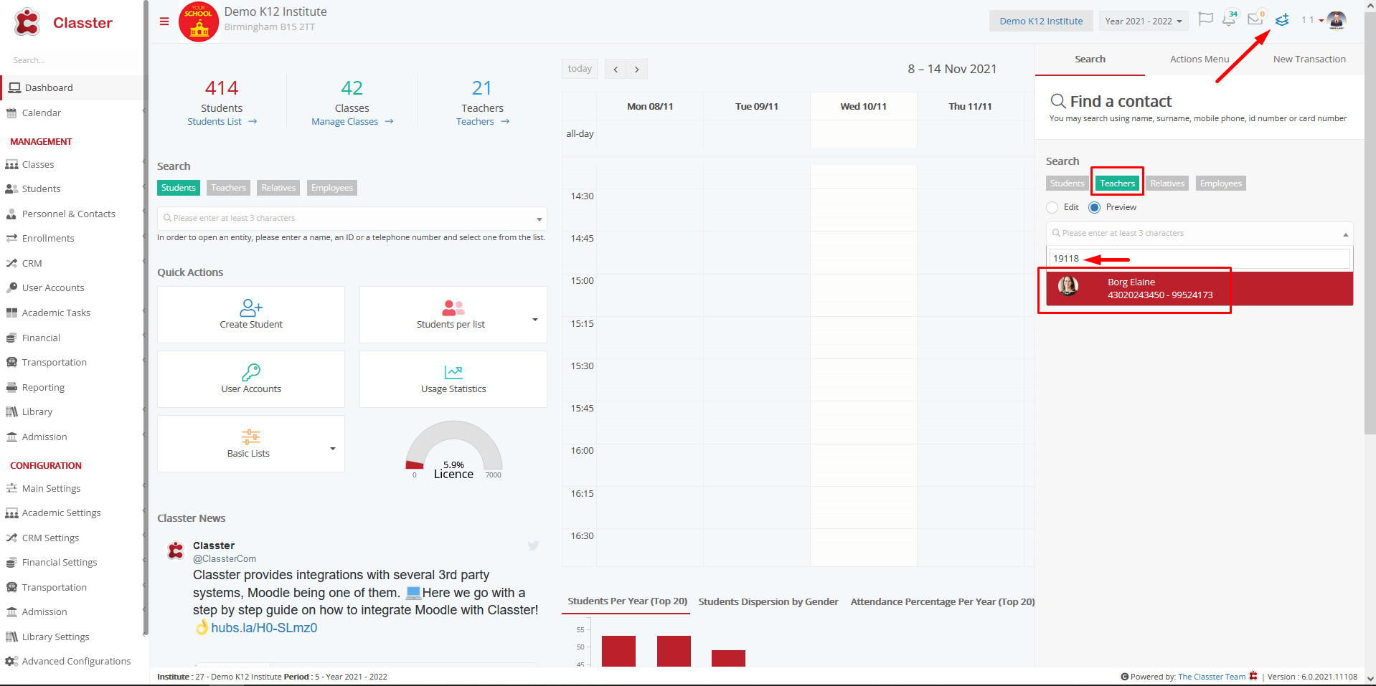Open dashboard search entity dropdown
This screenshot has width=1376, height=686.
[352, 218]
